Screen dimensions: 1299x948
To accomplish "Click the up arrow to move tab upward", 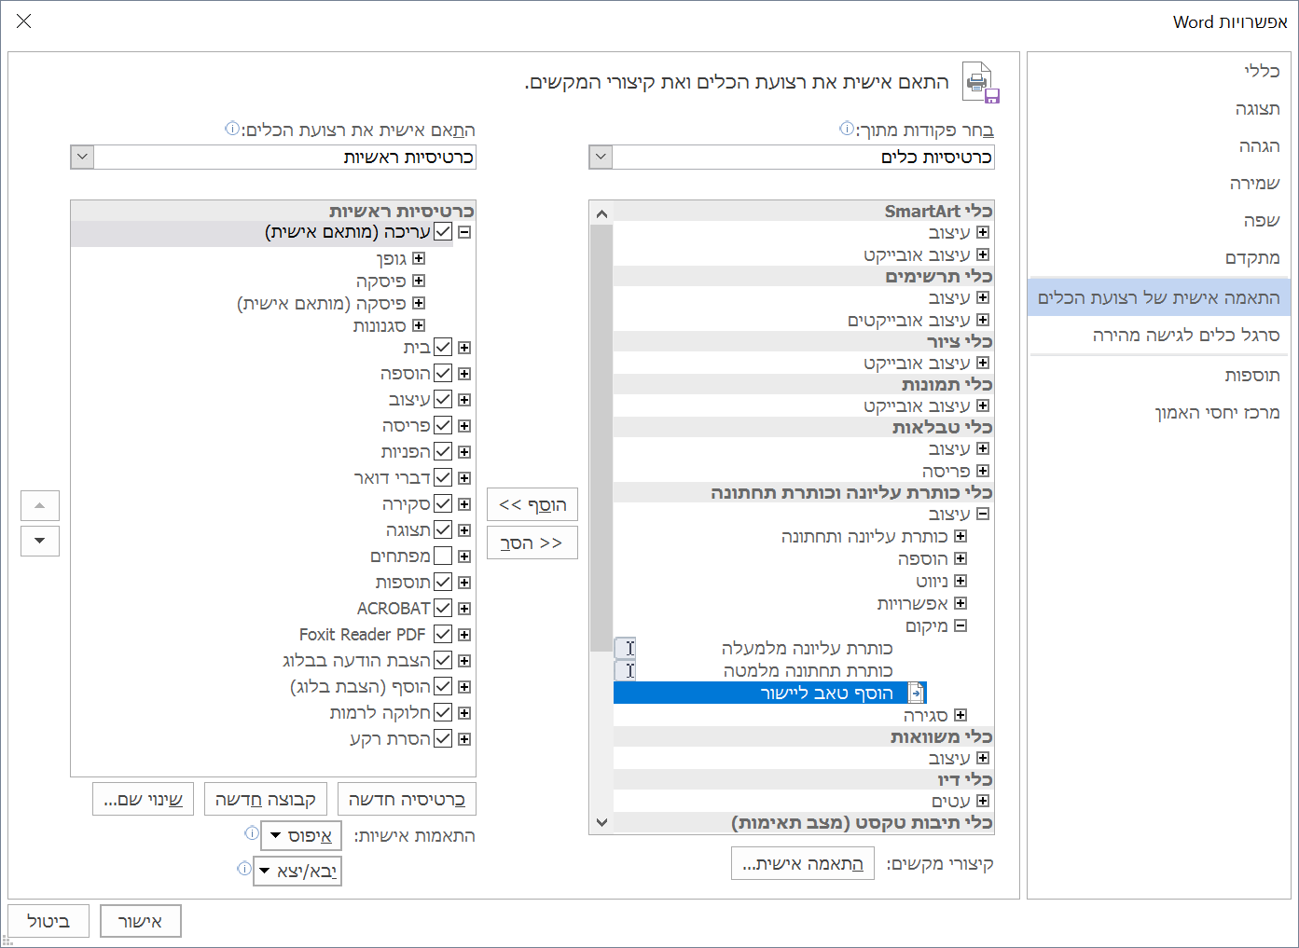I will (x=39, y=505).
